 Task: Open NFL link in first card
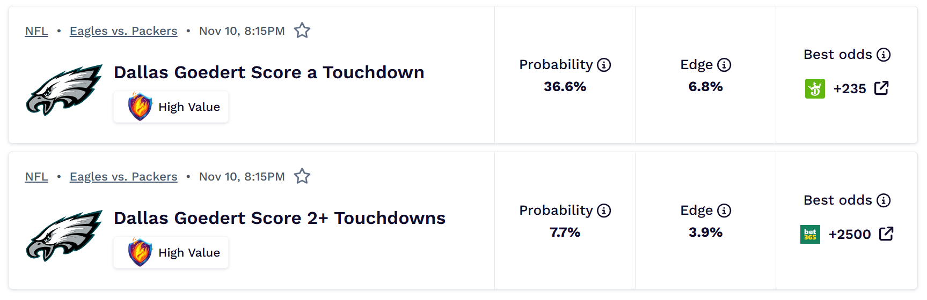point(37,31)
